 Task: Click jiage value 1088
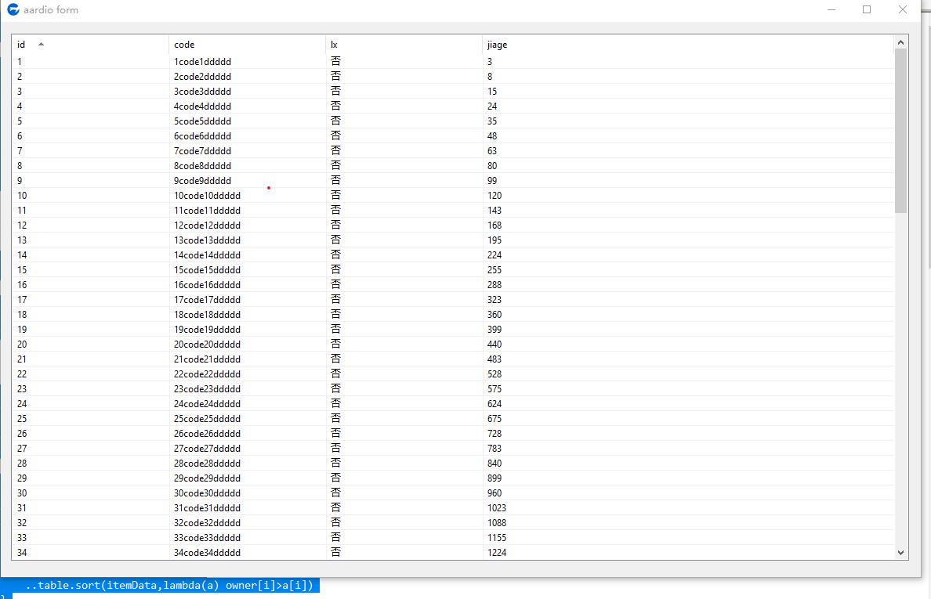coord(497,522)
